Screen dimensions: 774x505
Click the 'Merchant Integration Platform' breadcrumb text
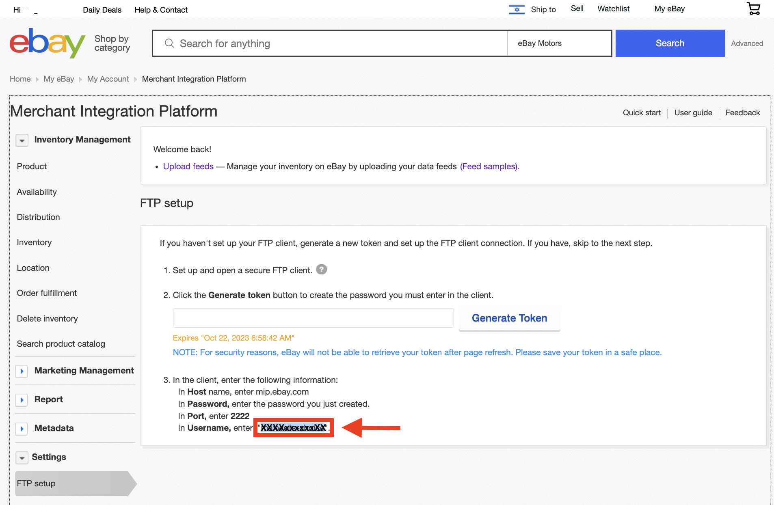point(194,79)
